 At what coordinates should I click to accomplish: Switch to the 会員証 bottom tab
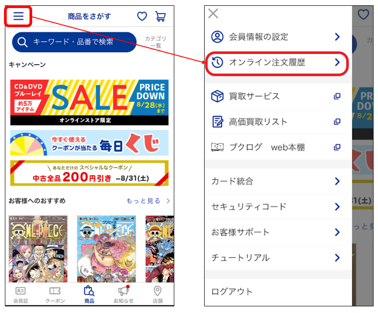(x=21, y=295)
